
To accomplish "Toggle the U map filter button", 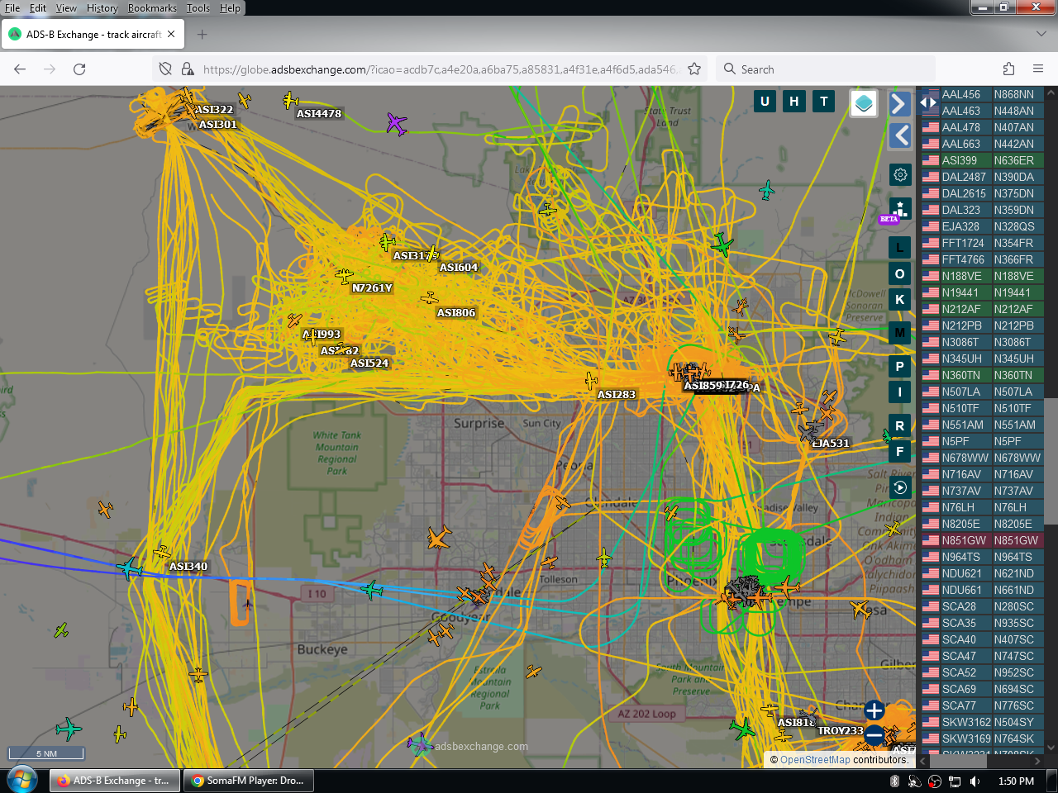I will coord(765,101).
